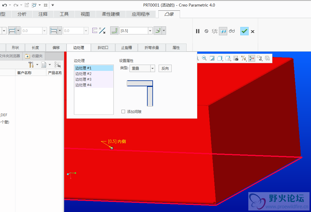Click the zoom out magnifier icon
Image resolution: width=311 pixels, height=212 pixels.
click(204, 58)
